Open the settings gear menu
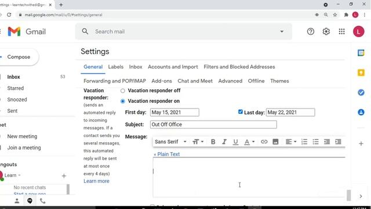Image resolution: width=371 pixels, height=209 pixels. (x=326, y=31)
